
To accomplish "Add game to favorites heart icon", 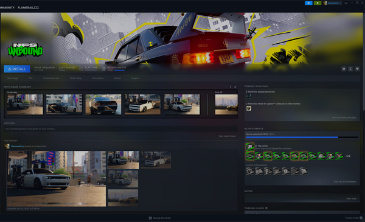I will [x=357, y=69].
